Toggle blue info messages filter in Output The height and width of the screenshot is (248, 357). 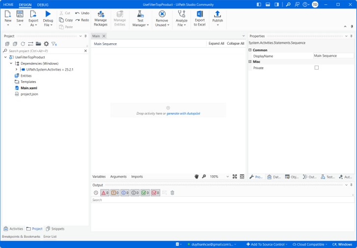tap(125, 193)
